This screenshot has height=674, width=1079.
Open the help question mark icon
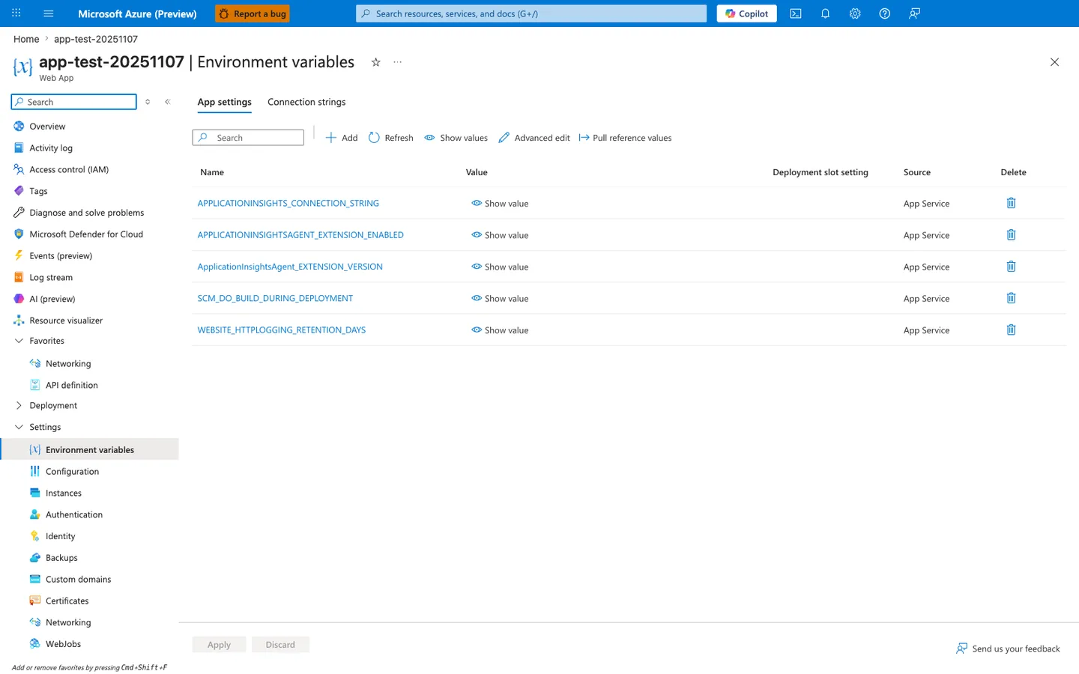pos(884,13)
